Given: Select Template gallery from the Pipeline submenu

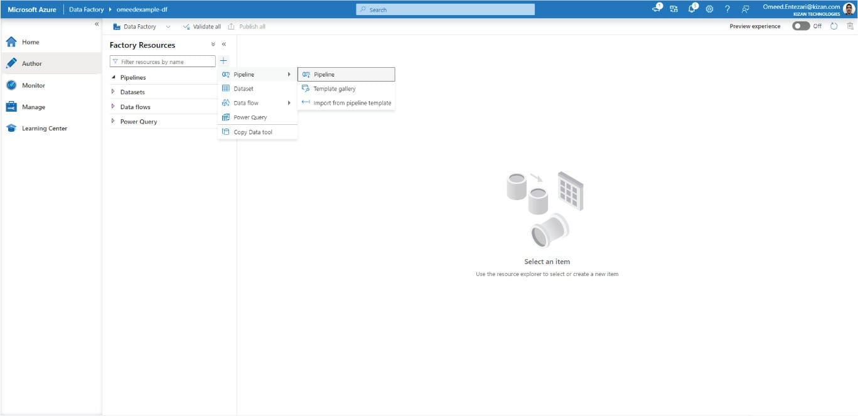Looking at the screenshot, I should click(334, 88).
